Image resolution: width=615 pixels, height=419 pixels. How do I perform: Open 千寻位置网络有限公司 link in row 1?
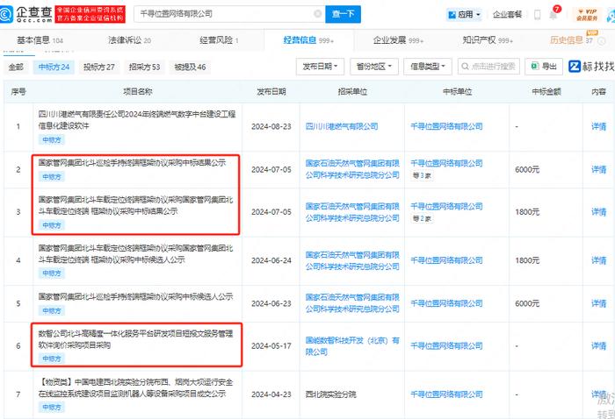tap(446, 126)
